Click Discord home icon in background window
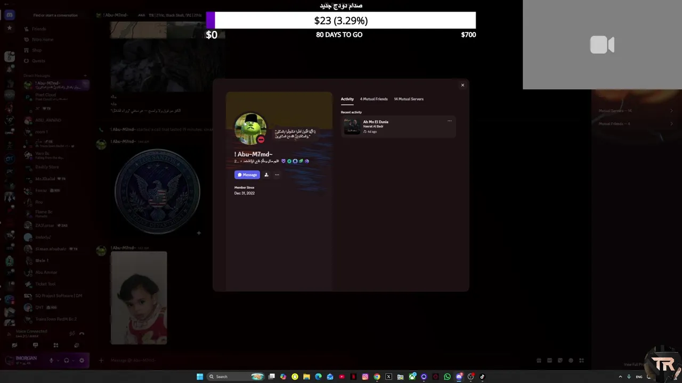 coord(9,15)
